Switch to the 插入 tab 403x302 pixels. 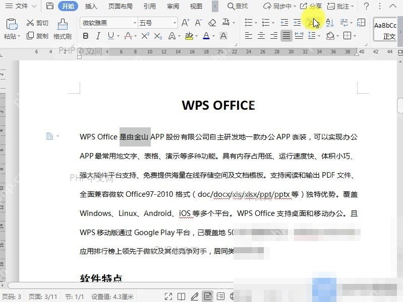(91, 6)
